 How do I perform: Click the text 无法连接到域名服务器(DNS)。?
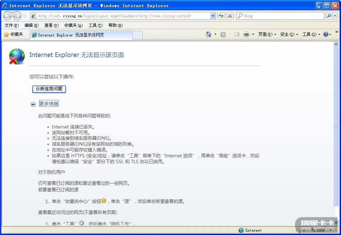click(82, 138)
